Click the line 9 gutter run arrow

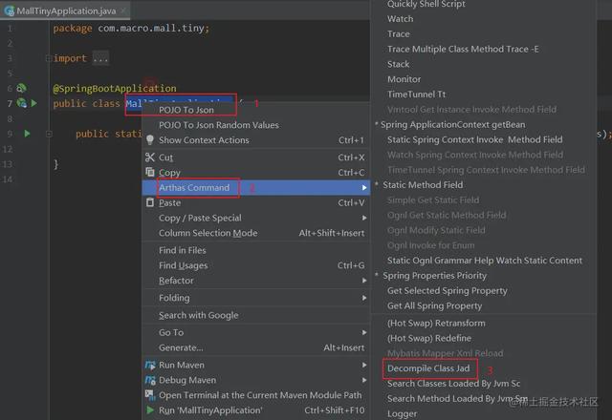tap(28, 134)
